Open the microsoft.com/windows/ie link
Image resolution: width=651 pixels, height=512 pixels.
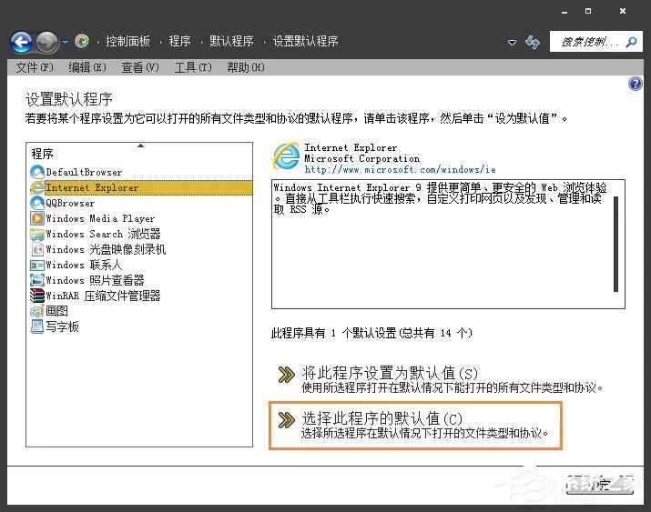(400, 169)
